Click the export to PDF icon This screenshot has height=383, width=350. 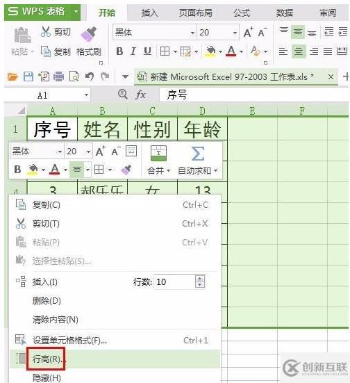coord(44,76)
